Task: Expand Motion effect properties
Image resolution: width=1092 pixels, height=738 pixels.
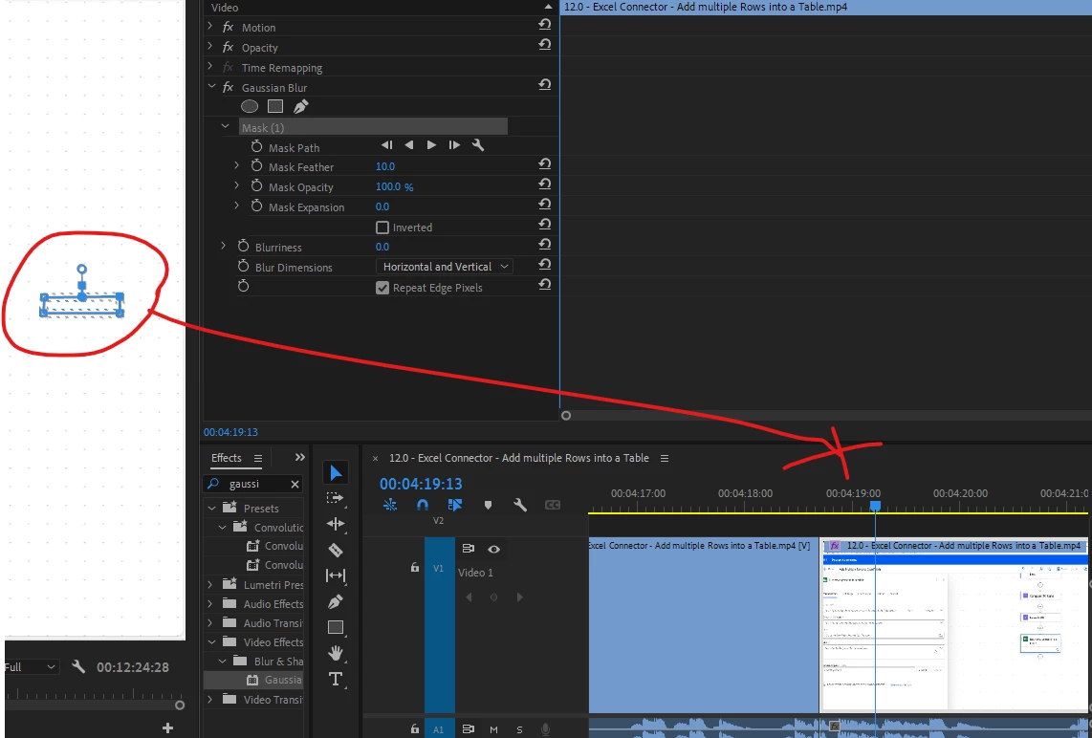Action: 210,26
